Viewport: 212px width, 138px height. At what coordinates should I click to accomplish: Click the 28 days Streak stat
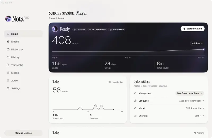coord(110,65)
